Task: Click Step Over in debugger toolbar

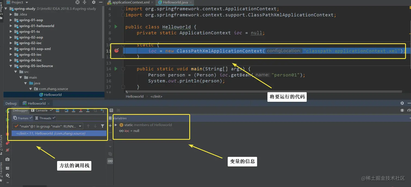Action: coord(66,110)
